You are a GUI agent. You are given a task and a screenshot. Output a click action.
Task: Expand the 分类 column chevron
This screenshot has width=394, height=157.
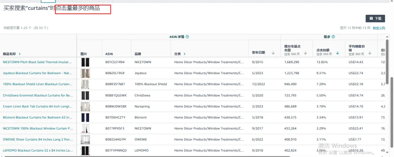[x=185, y=54]
